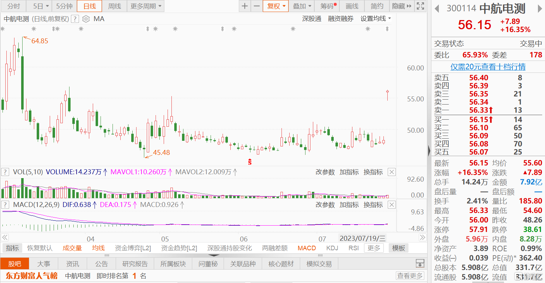
Task: Expand 设置均线 dropdown
Action: (x=376, y=19)
